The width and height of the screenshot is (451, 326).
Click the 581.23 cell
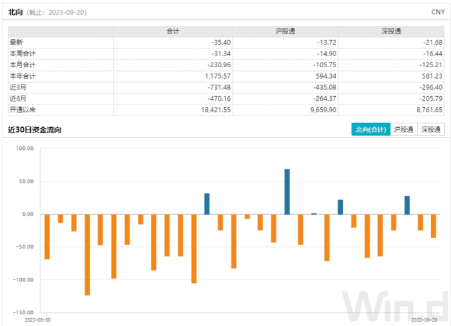[x=433, y=76]
